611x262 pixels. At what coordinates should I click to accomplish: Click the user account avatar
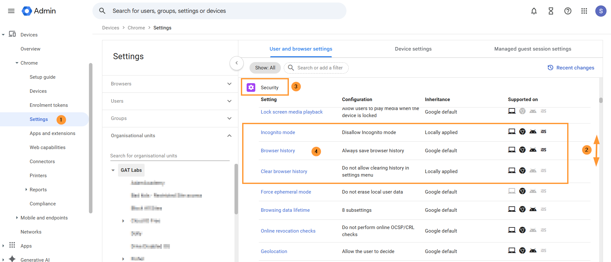coord(601,11)
